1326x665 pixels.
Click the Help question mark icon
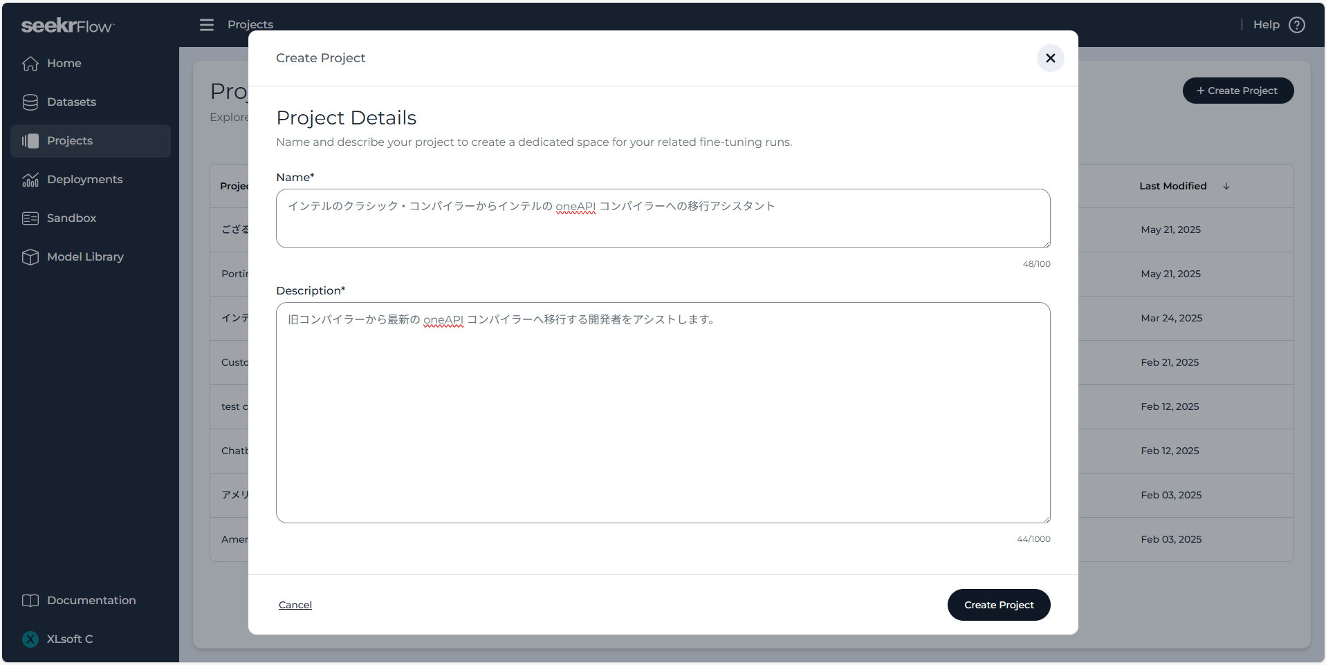(1297, 25)
